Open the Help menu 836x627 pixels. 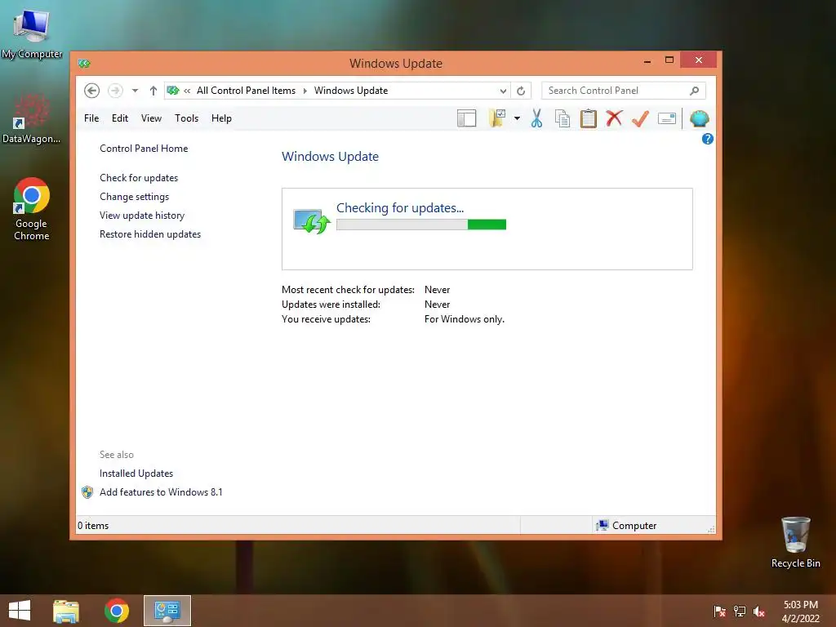[221, 118]
